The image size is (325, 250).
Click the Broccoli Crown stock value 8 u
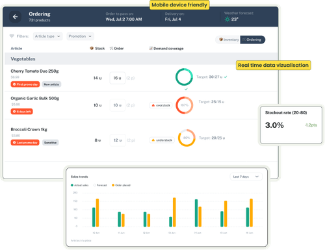[x=97, y=140]
